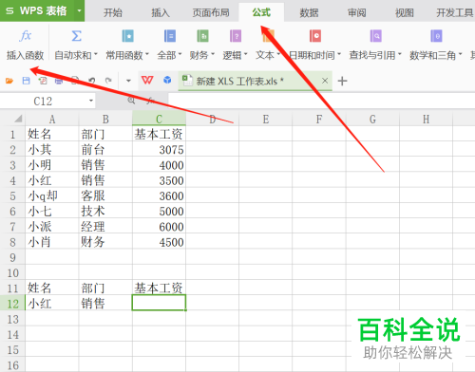Screen dimensions: 475x372
Task: Select cell with value 6000
Action: [x=159, y=227]
